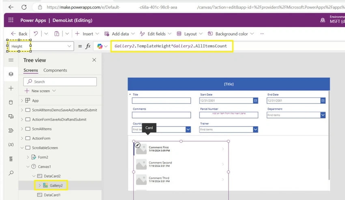This screenshot has height=200, width=345.
Task: Open the Copilot formula assistant icon
Action: 100,46
